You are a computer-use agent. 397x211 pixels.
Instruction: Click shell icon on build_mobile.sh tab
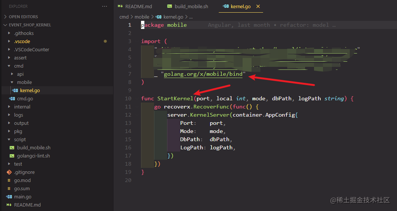tap(170, 6)
